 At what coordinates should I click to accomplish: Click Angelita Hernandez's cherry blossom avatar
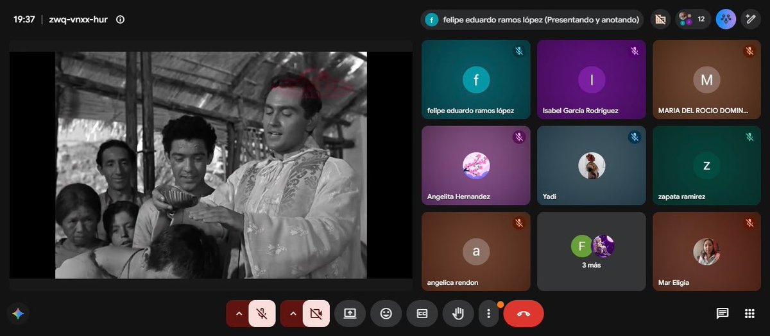pos(476,166)
